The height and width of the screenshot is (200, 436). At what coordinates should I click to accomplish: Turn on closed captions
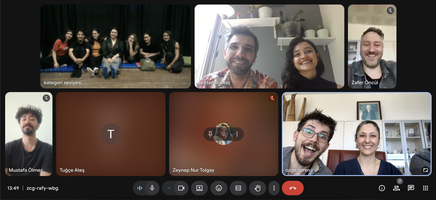(x=238, y=188)
